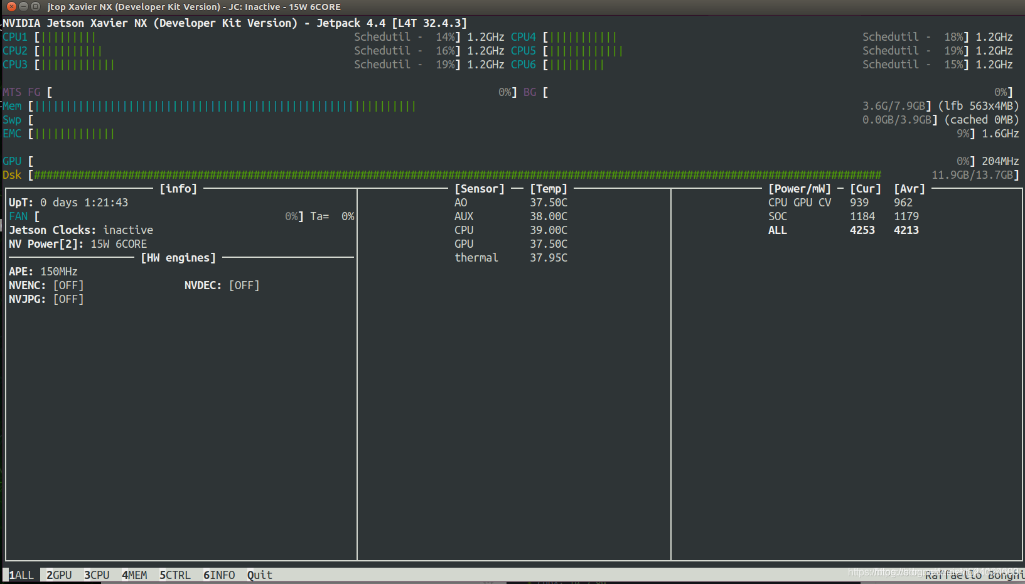Click Quit in the bottom bar
Image resolution: width=1025 pixels, height=584 pixels.
[260, 575]
